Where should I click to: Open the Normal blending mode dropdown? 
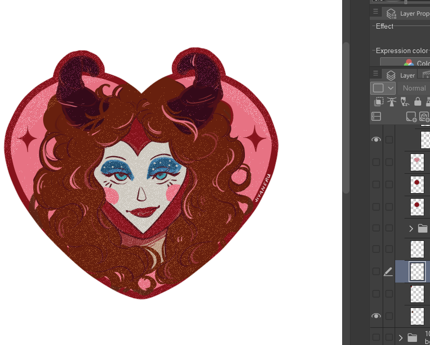click(x=414, y=88)
